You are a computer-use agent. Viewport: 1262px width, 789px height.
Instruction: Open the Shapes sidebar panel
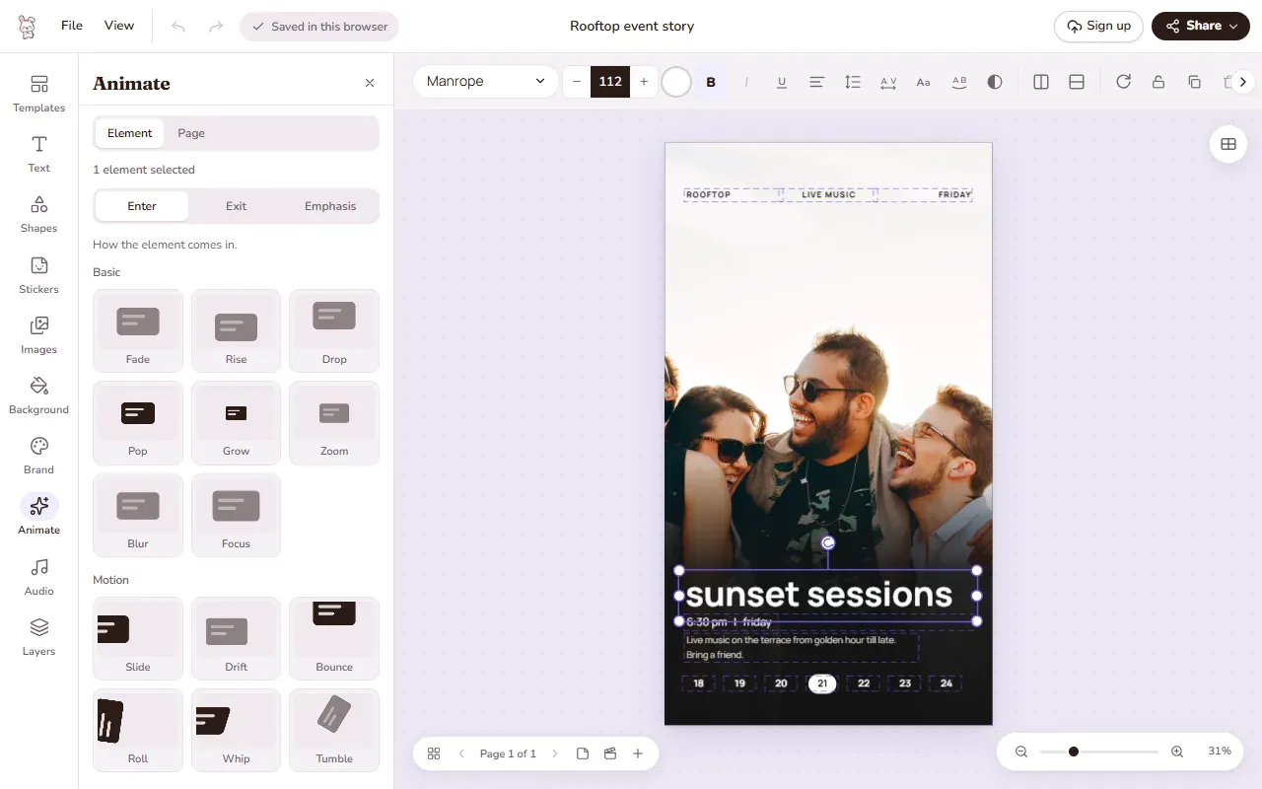(x=38, y=214)
